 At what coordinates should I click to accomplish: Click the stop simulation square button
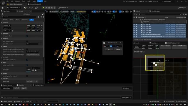49,8
